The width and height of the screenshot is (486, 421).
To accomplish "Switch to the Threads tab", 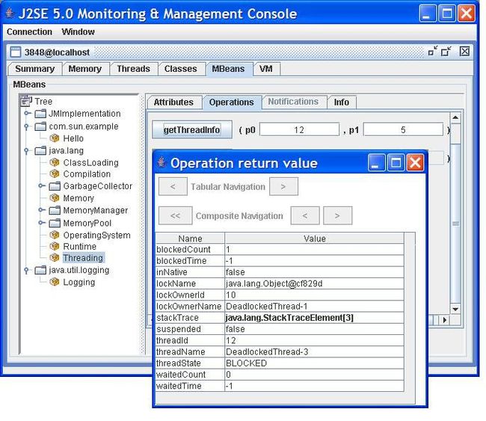I will click(x=133, y=69).
